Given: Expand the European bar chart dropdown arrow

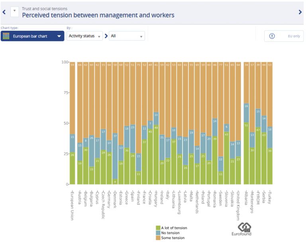Looking at the screenshot, I should (x=59, y=36).
